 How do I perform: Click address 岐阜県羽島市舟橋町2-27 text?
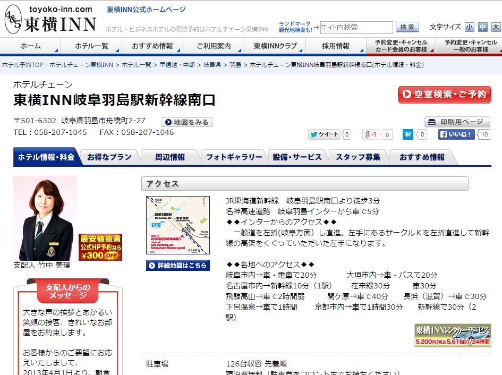(x=104, y=121)
